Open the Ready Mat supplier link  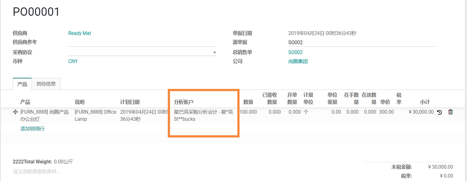point(79,33)
